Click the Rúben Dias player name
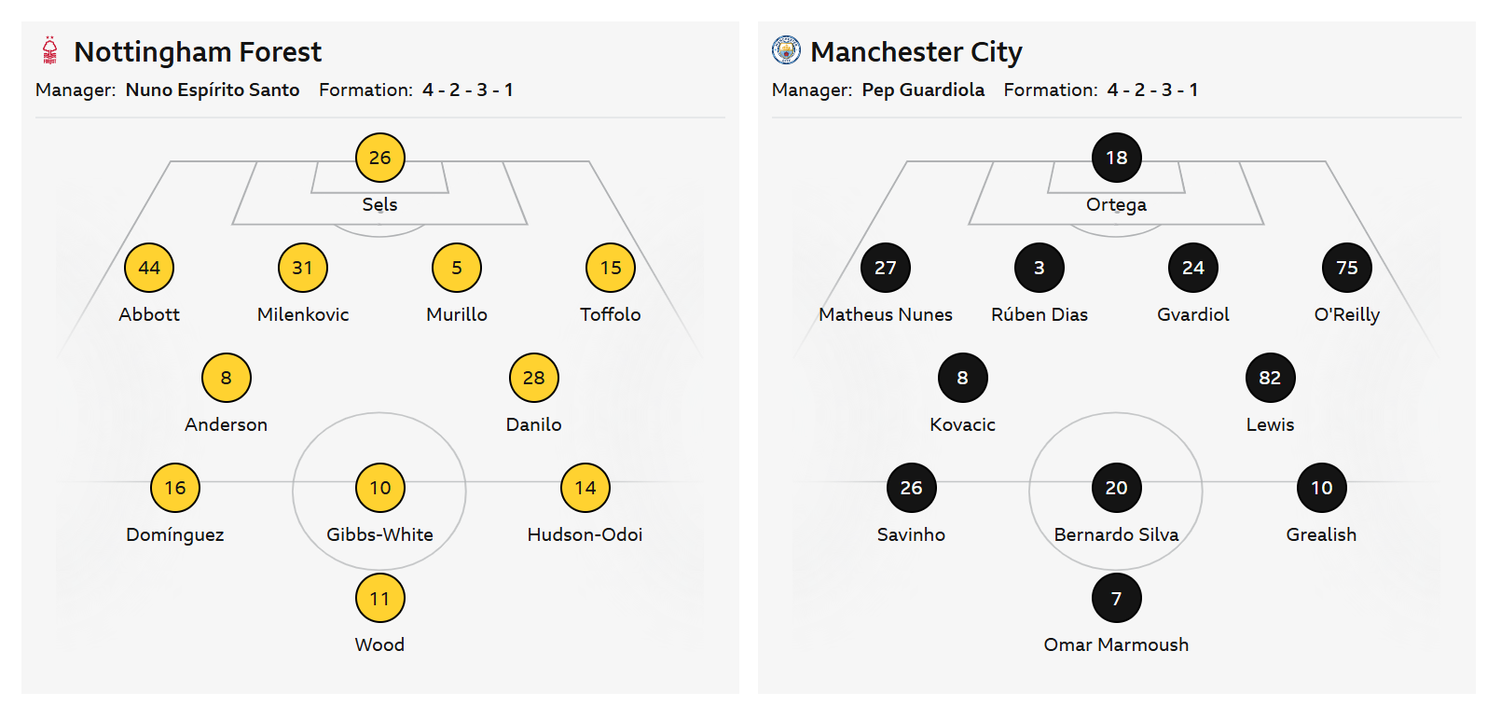The height and width of the screenshot is (706, 1501). tap(1039, 314)
